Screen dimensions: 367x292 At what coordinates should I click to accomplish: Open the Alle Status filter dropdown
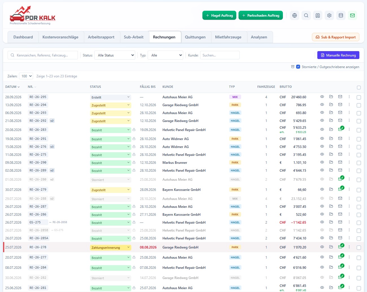pos(115,55)
